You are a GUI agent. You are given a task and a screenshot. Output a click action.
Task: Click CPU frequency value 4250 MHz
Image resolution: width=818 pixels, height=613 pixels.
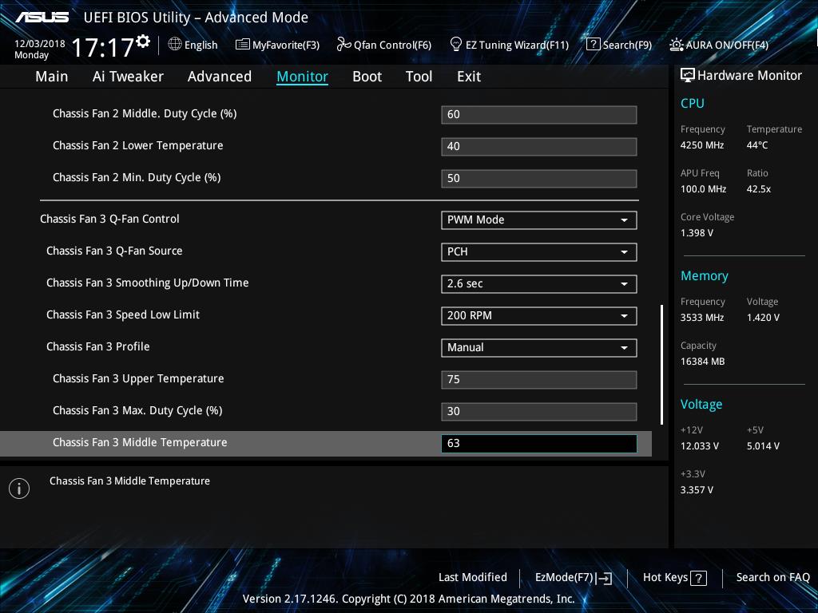701,145
